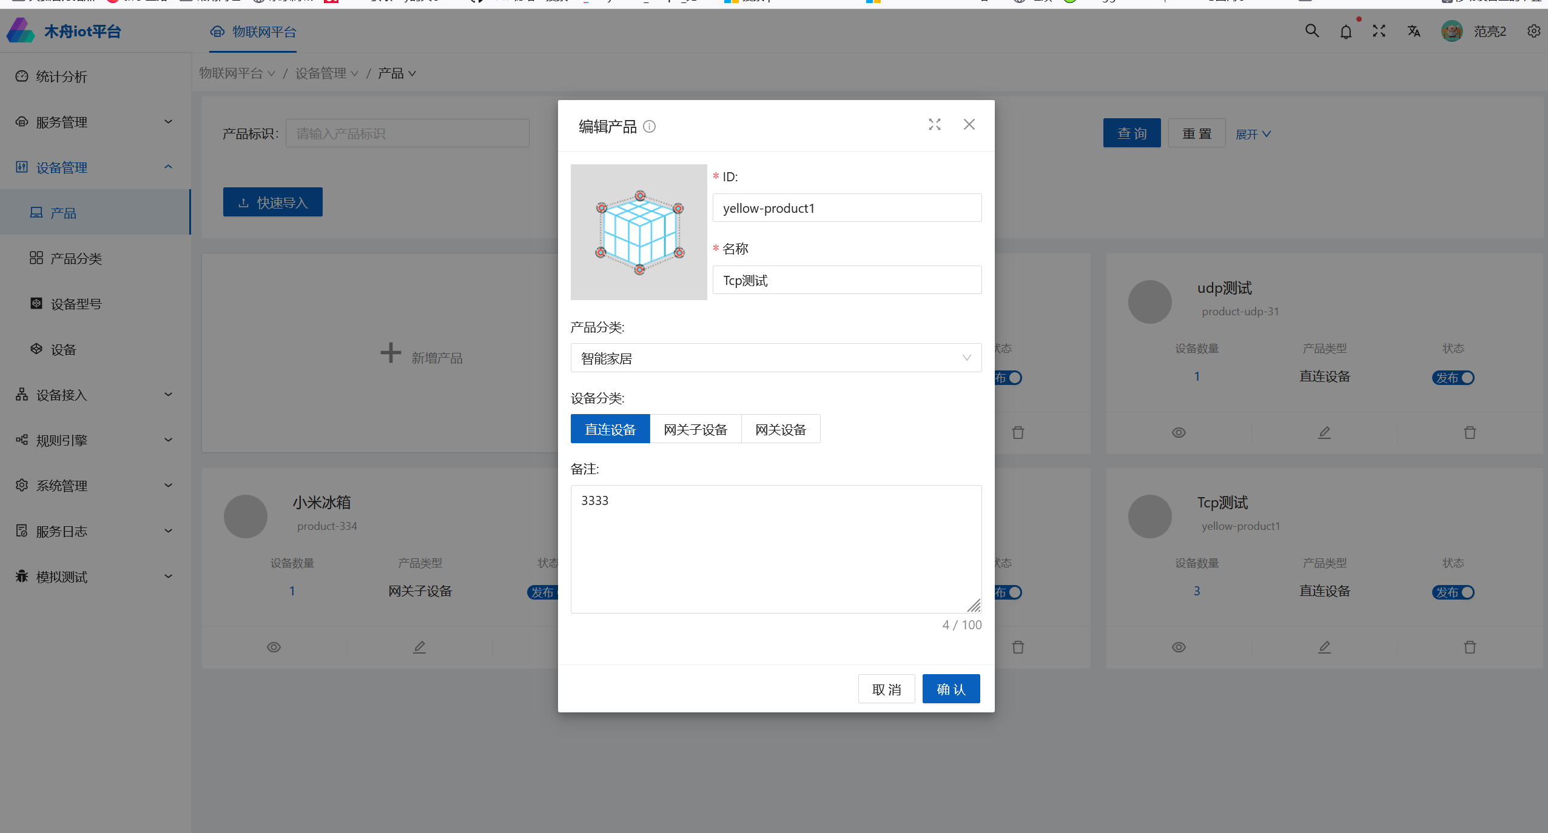Expand the 展开 filter options

[1251, 133]
